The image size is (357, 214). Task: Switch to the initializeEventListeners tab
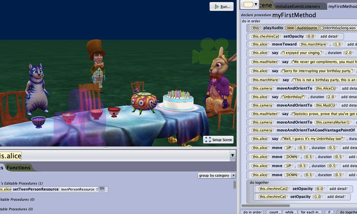pos(298,6)
